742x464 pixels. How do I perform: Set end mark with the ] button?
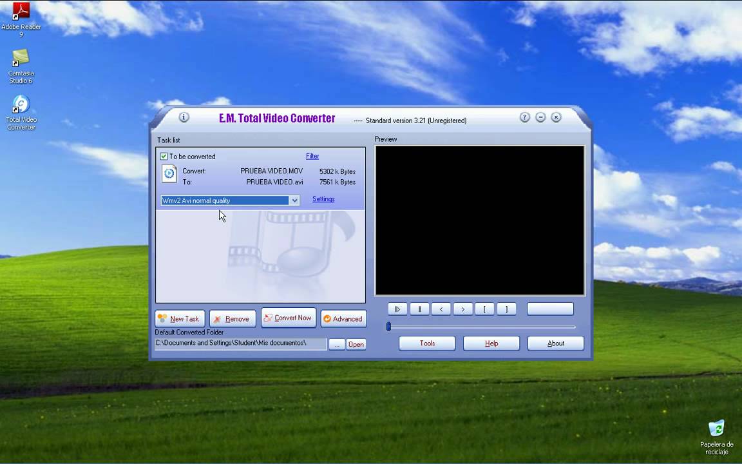[506, 309]
